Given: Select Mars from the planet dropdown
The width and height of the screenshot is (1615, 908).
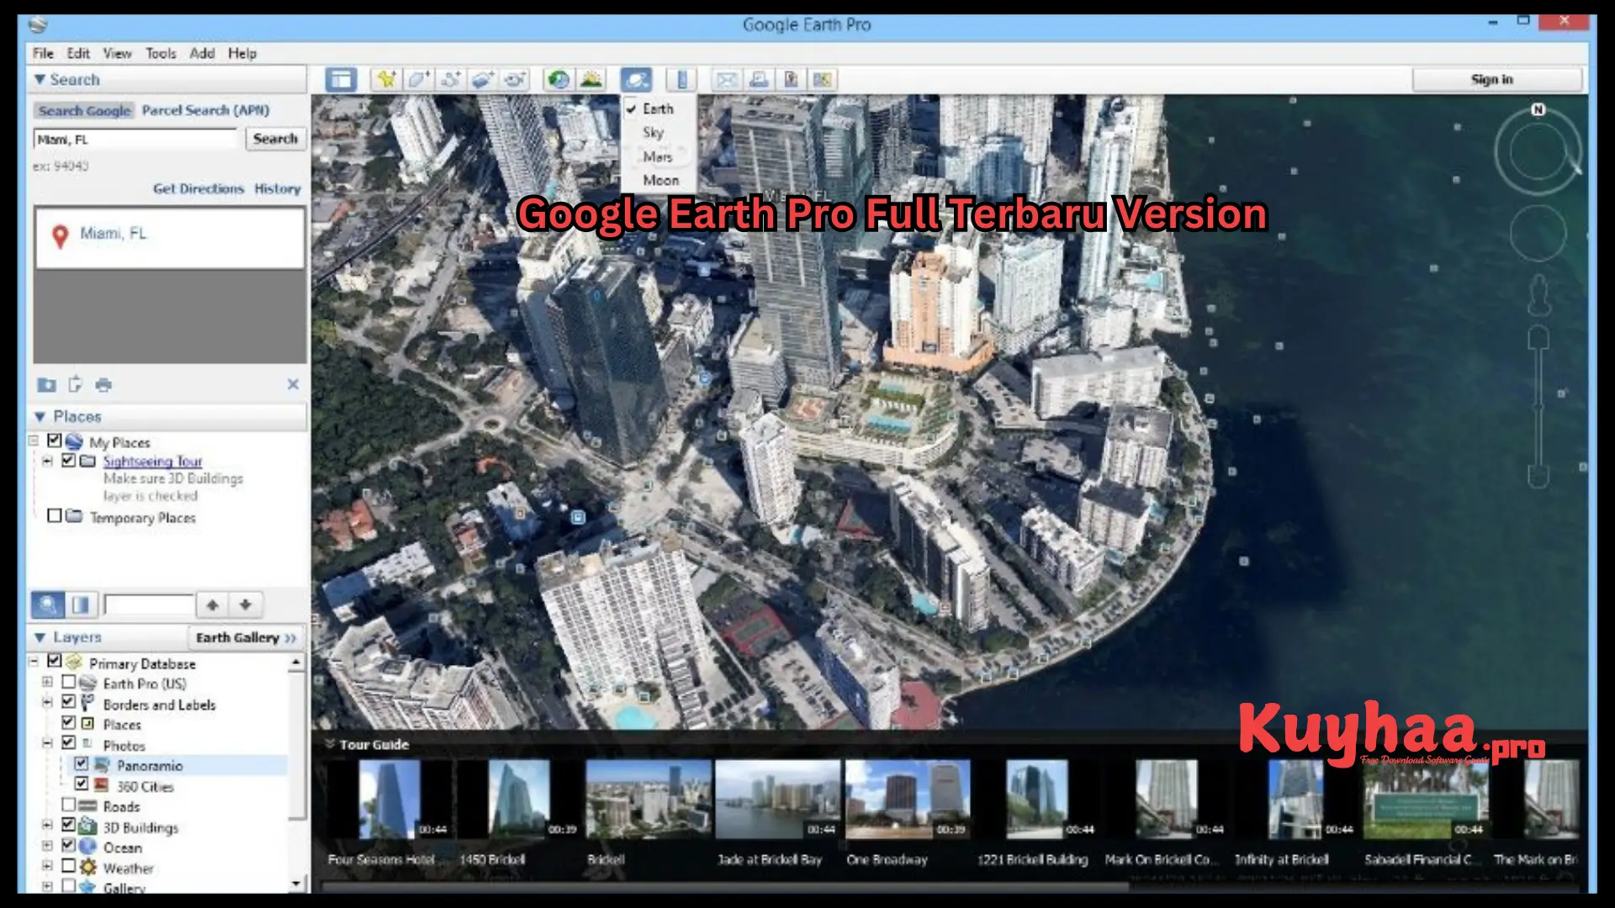Looking at the screenshot, I should coord(658,156).
